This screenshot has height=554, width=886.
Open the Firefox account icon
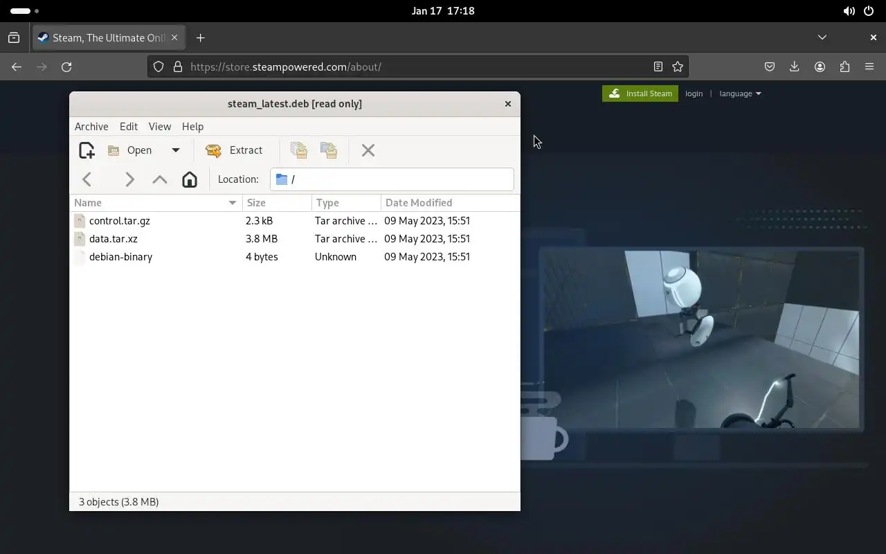(x=820, y=67)
